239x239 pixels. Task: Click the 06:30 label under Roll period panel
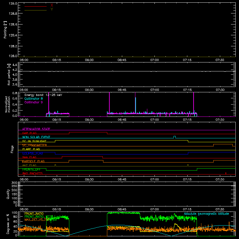click(89, 90)
